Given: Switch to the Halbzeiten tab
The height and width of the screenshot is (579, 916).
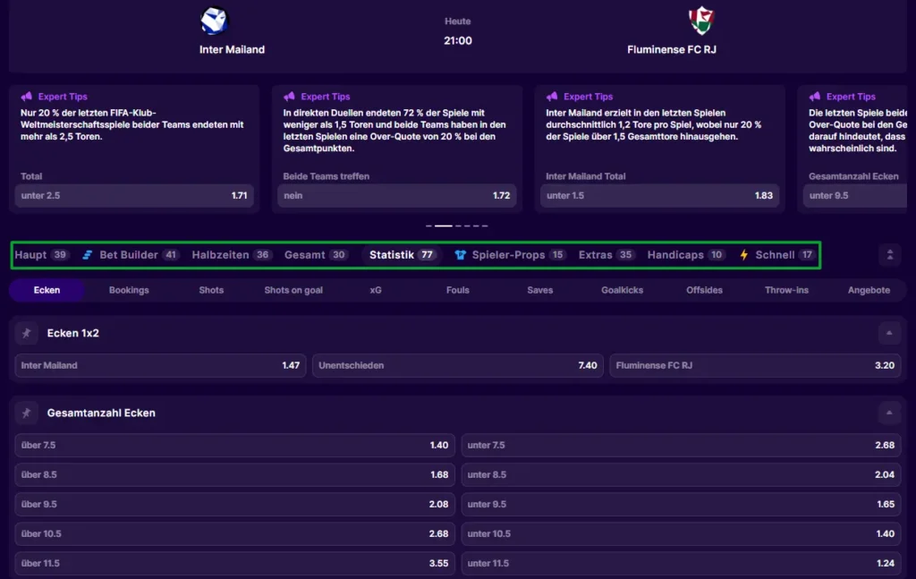Looking at the screenshot, I should 232,255.
